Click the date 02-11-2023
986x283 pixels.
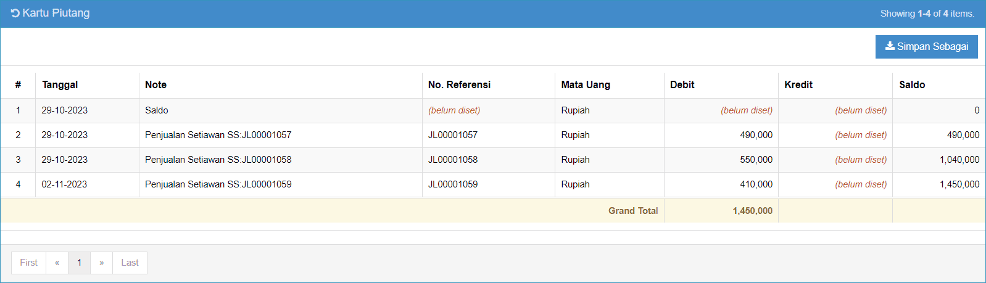pos(64,184)
